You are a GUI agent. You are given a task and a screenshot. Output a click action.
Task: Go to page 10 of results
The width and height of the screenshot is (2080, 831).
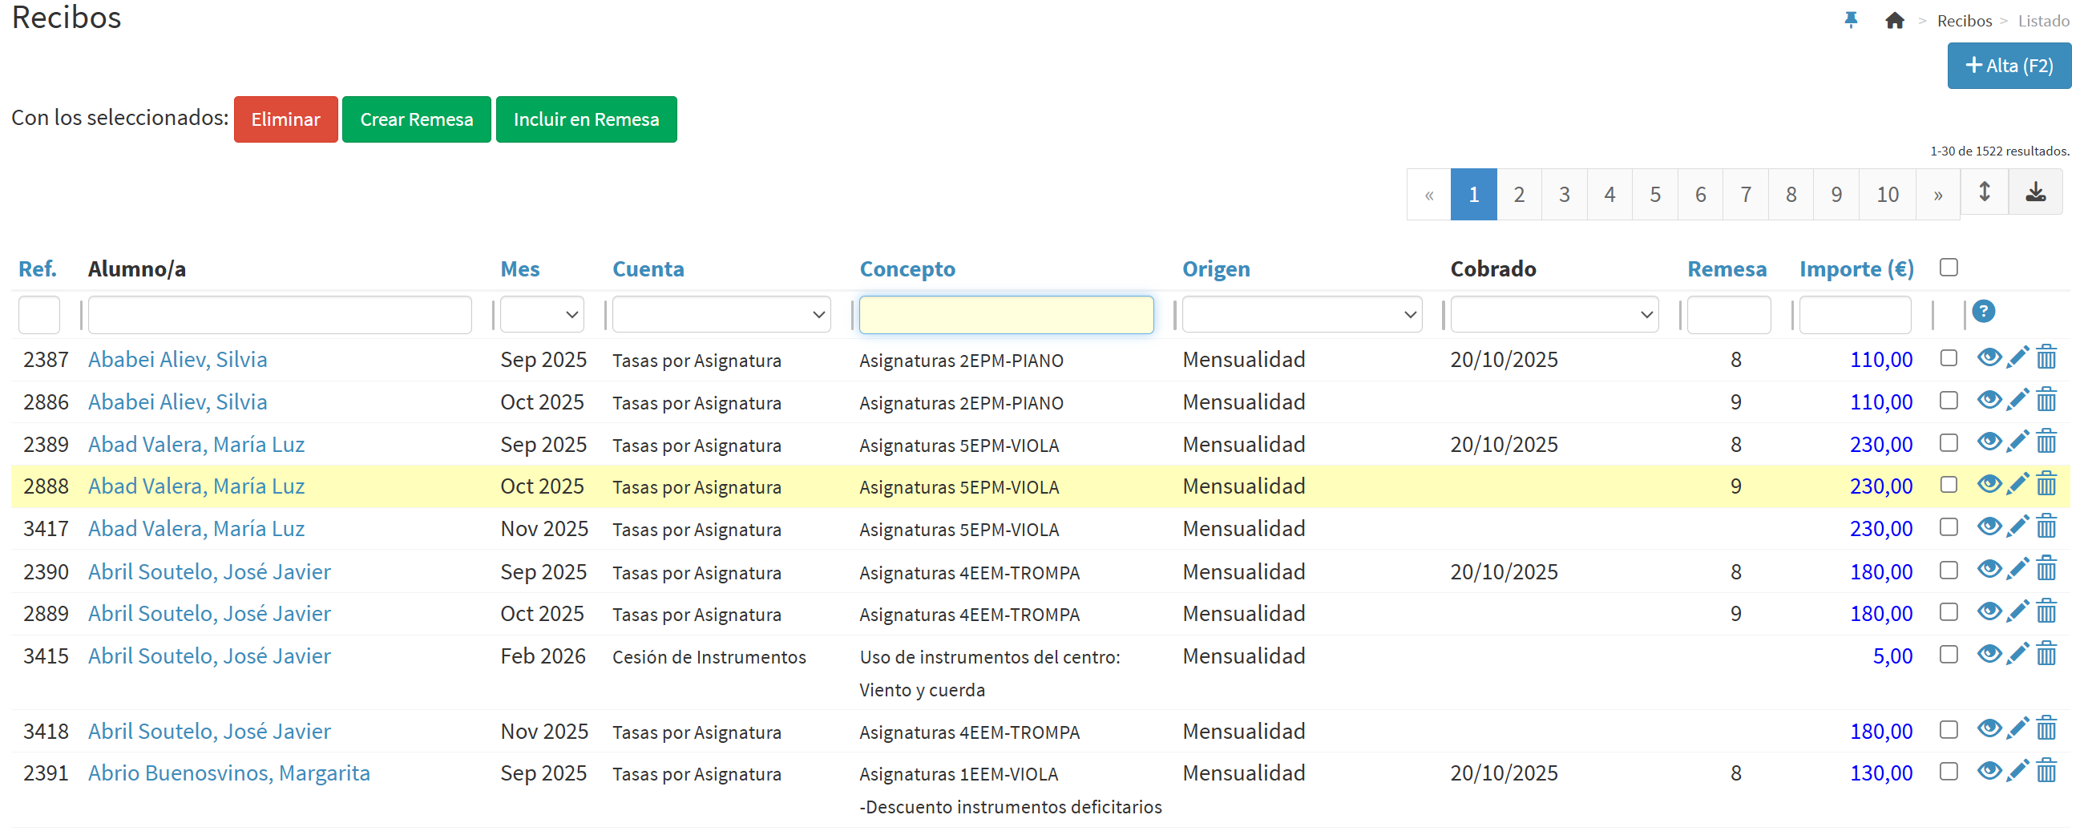coord(1887,194)
